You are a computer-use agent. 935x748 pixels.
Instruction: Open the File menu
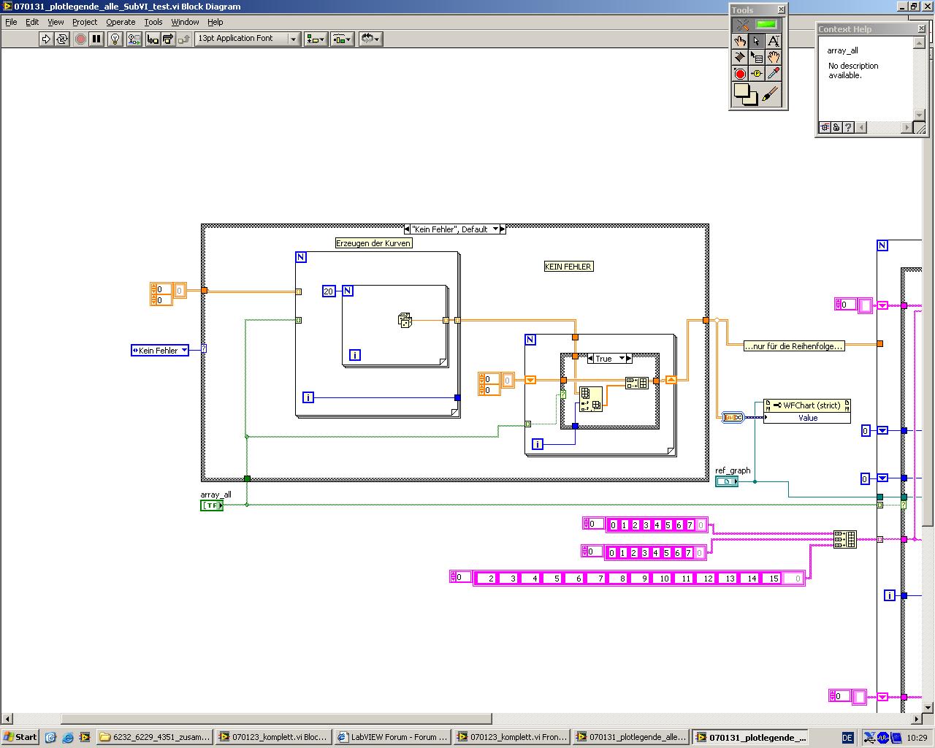11,22
